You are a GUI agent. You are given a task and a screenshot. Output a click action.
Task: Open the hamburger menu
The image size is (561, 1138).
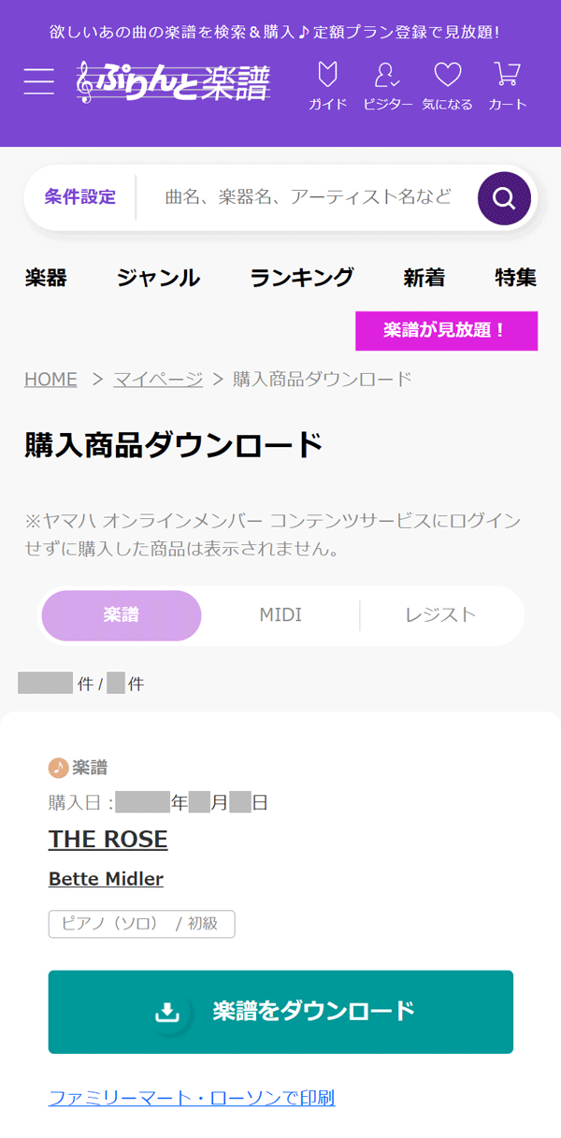pyautogui.click(x=39, y=81)
